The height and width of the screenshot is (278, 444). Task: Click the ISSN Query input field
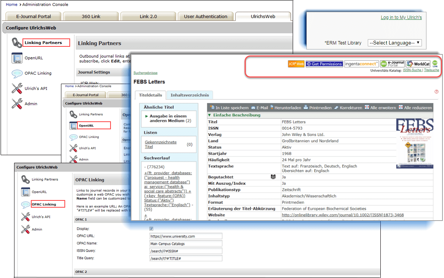(x=186, y=251)
